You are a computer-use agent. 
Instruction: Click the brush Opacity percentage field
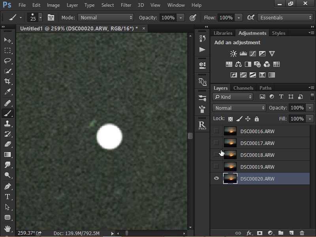click(168, 18)
